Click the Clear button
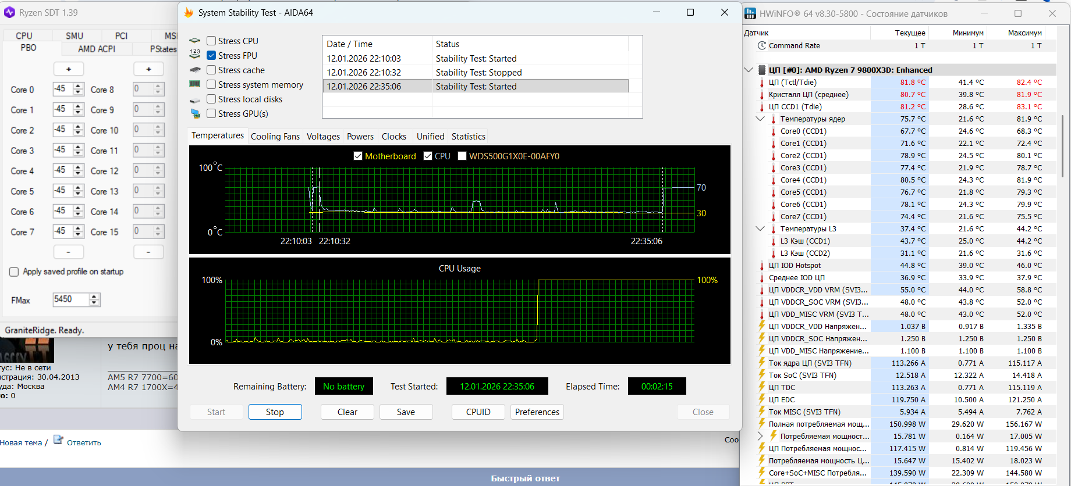1071x486 pixels. tap(347, 412)
